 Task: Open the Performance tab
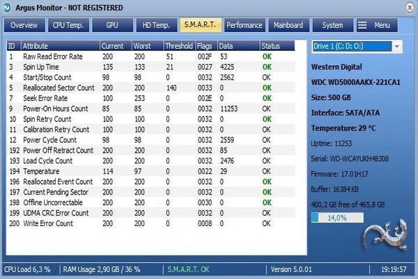(245, 25)
